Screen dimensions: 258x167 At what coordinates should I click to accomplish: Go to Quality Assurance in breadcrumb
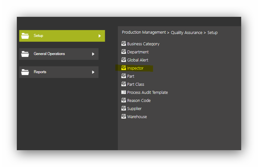(x=186, y=33)
